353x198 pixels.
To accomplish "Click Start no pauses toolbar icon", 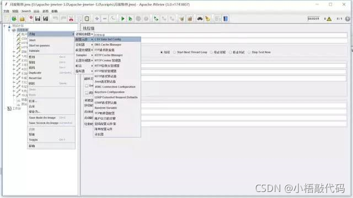I will click(x=130, y=19).
